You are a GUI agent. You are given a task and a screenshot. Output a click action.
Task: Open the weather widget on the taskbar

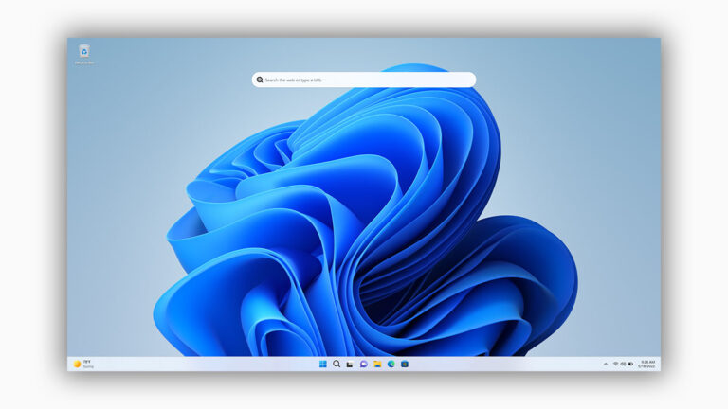click(83, 364)
